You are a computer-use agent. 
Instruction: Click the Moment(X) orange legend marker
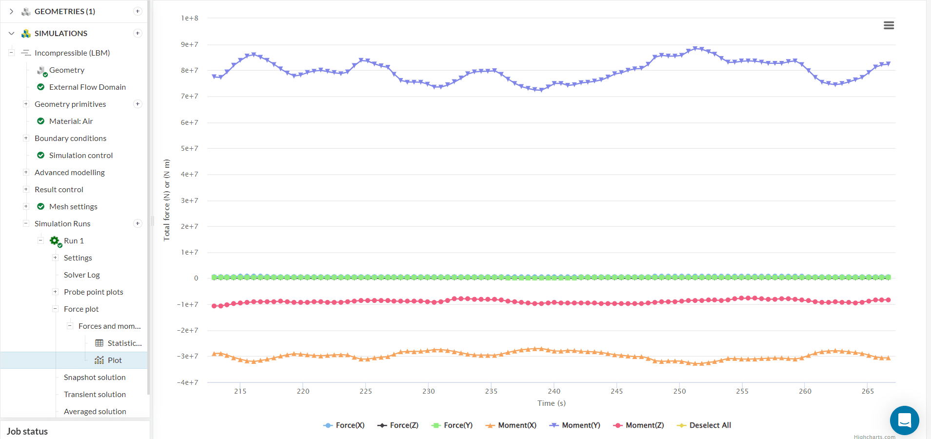pyautogui.click(x=490, y=425)
